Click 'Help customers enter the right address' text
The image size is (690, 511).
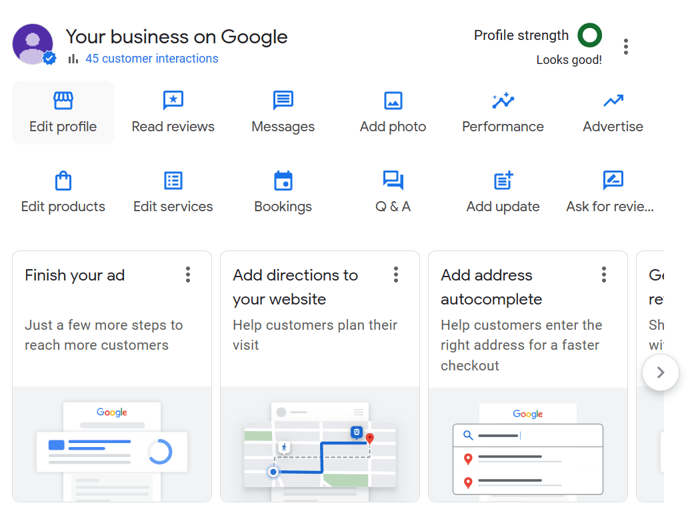tap(521, 345)
